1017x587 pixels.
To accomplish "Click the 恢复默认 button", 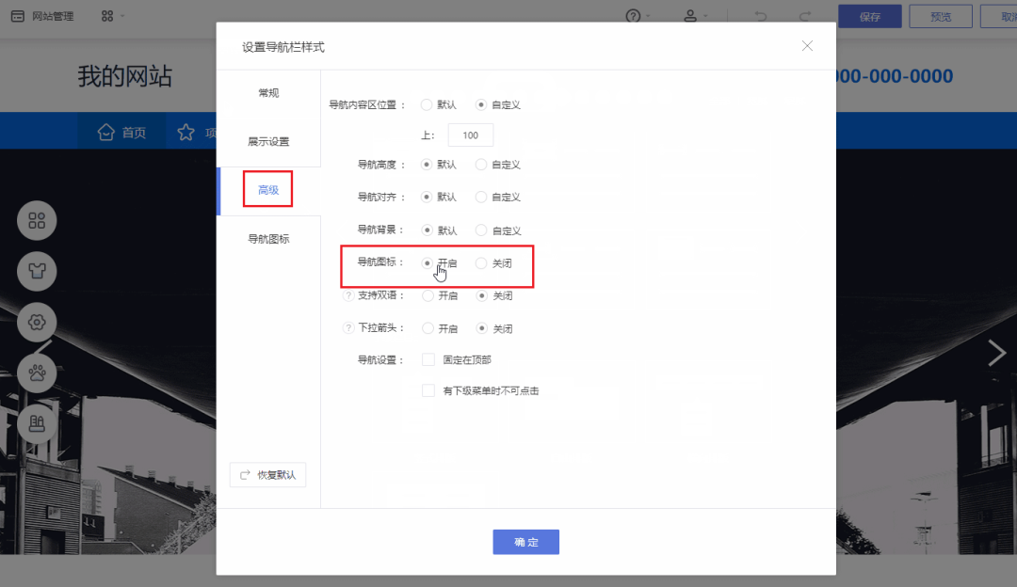I will [x=267, y=475].
